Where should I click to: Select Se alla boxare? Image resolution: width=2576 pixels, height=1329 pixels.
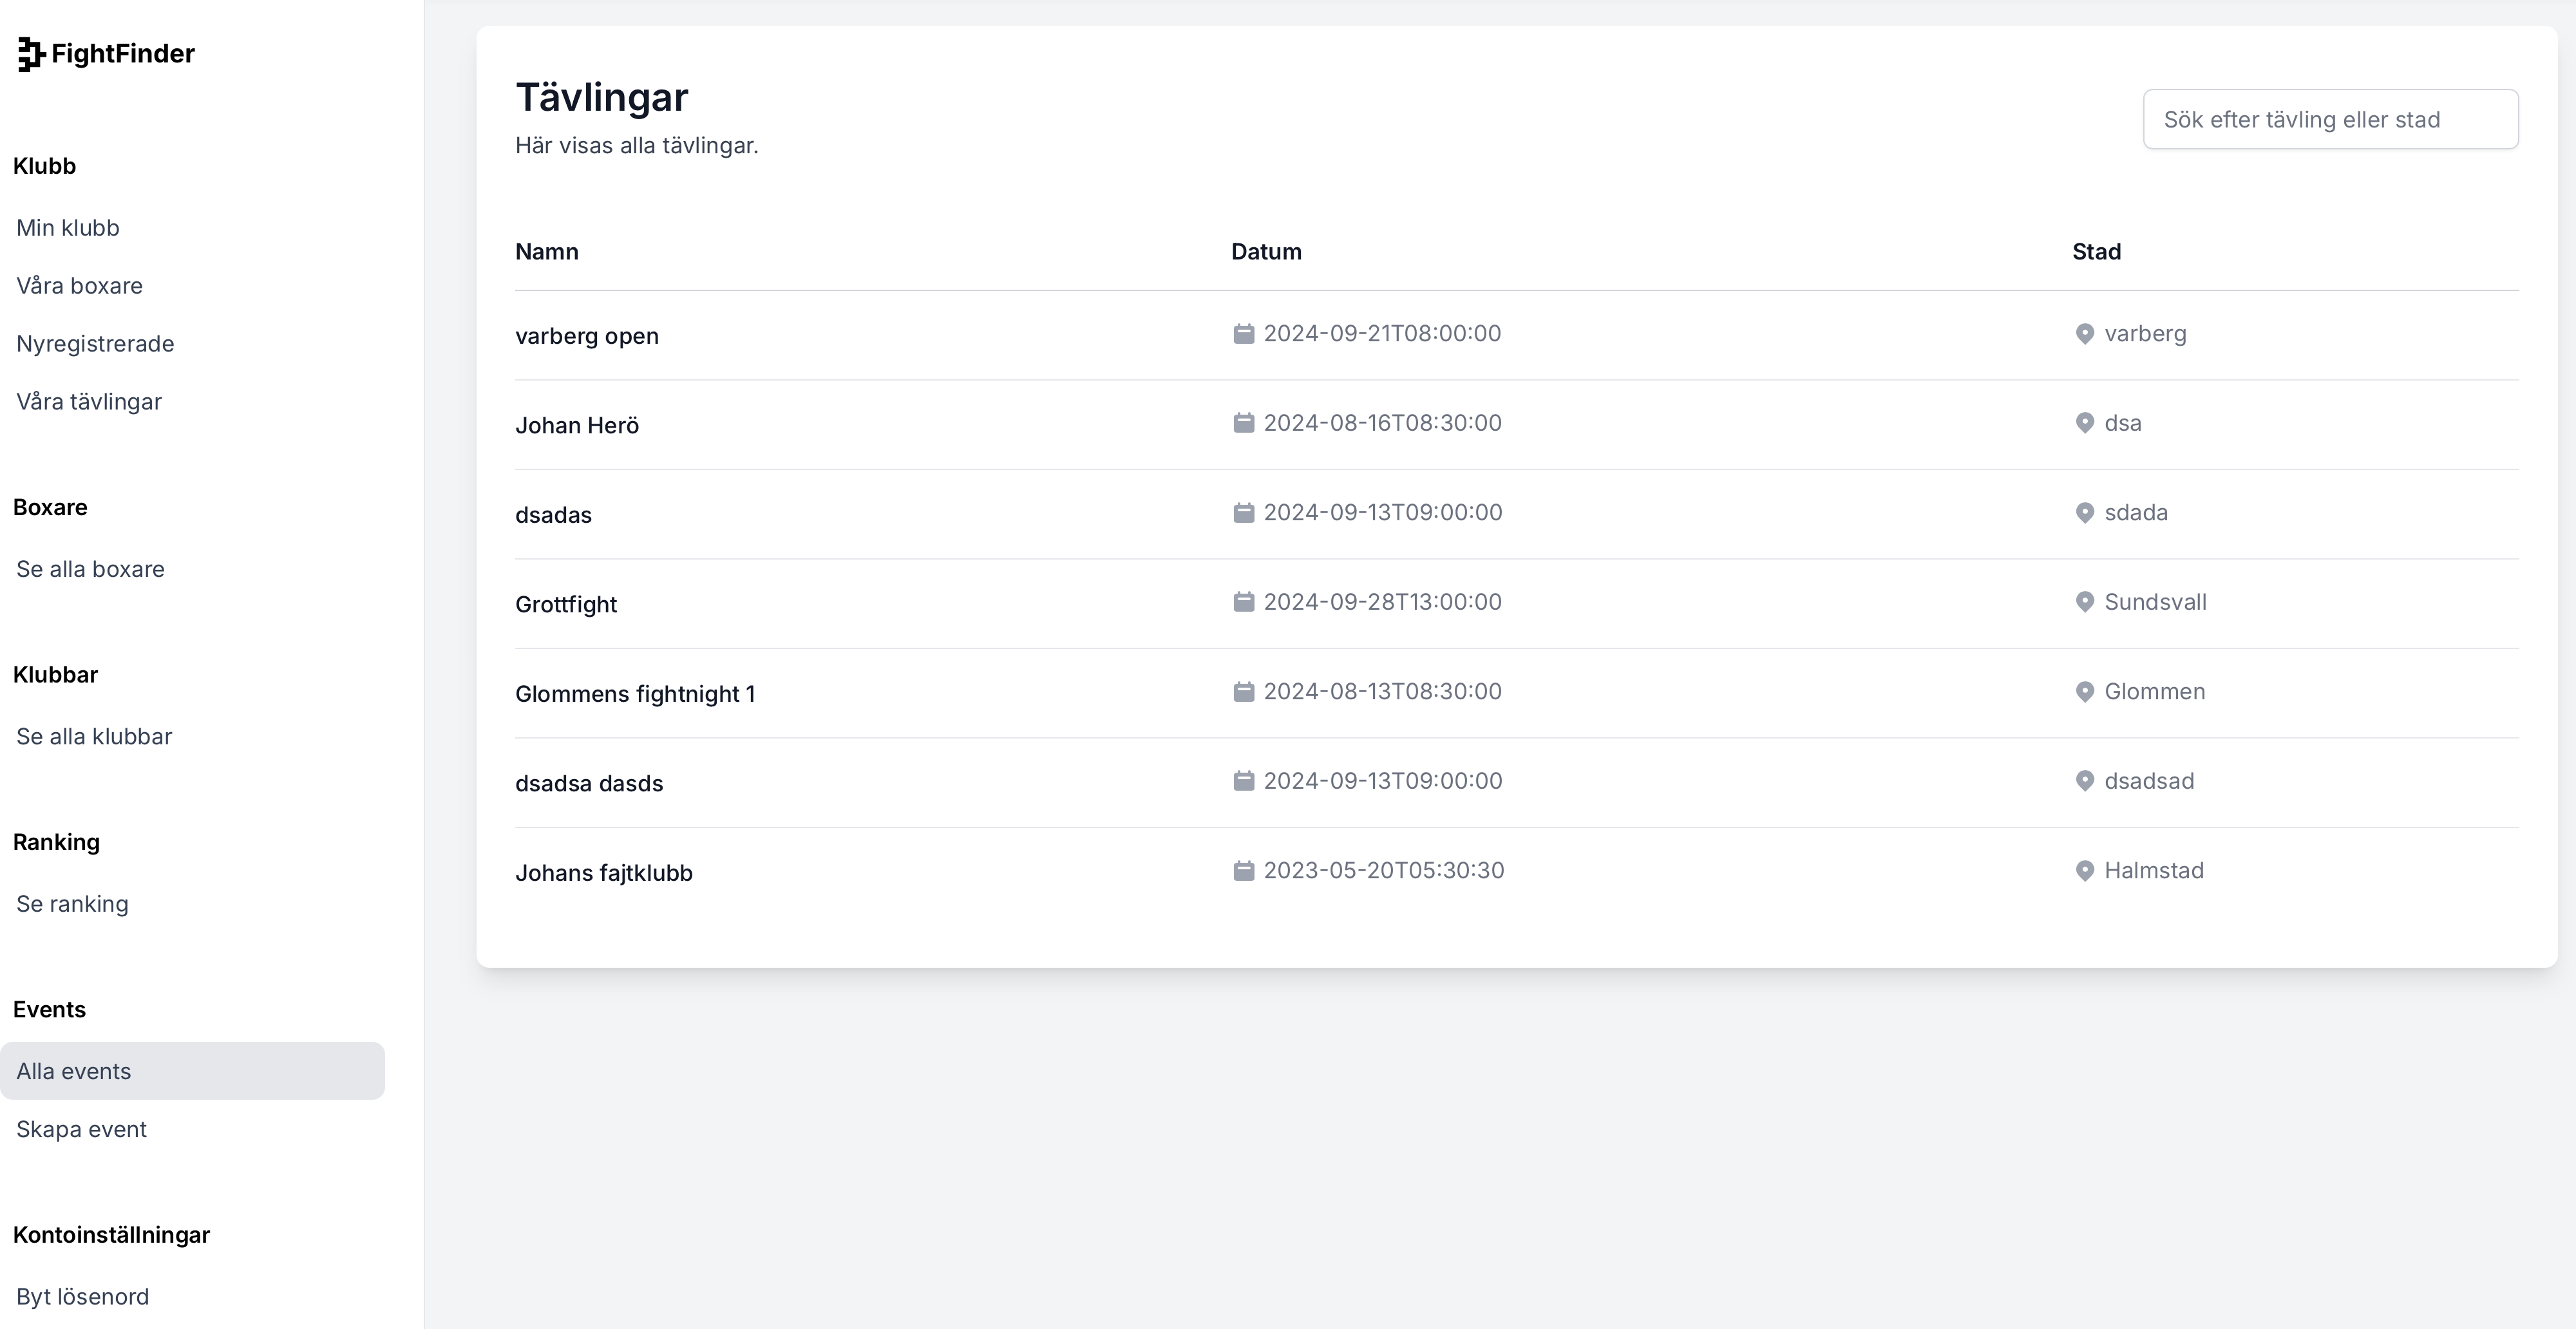(x=90, y=569)
